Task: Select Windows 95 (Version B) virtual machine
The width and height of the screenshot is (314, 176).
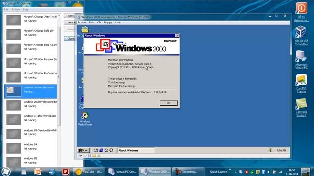Action: pos(31,133)
